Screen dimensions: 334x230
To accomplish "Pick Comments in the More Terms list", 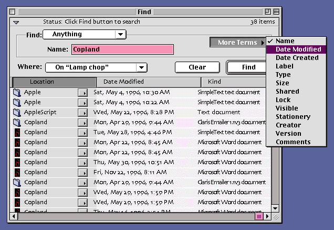I will click(x=293, y=142).
